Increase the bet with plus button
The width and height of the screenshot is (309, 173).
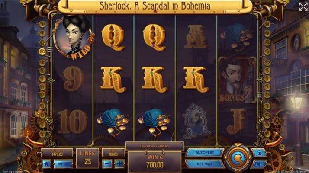point(119,164)
